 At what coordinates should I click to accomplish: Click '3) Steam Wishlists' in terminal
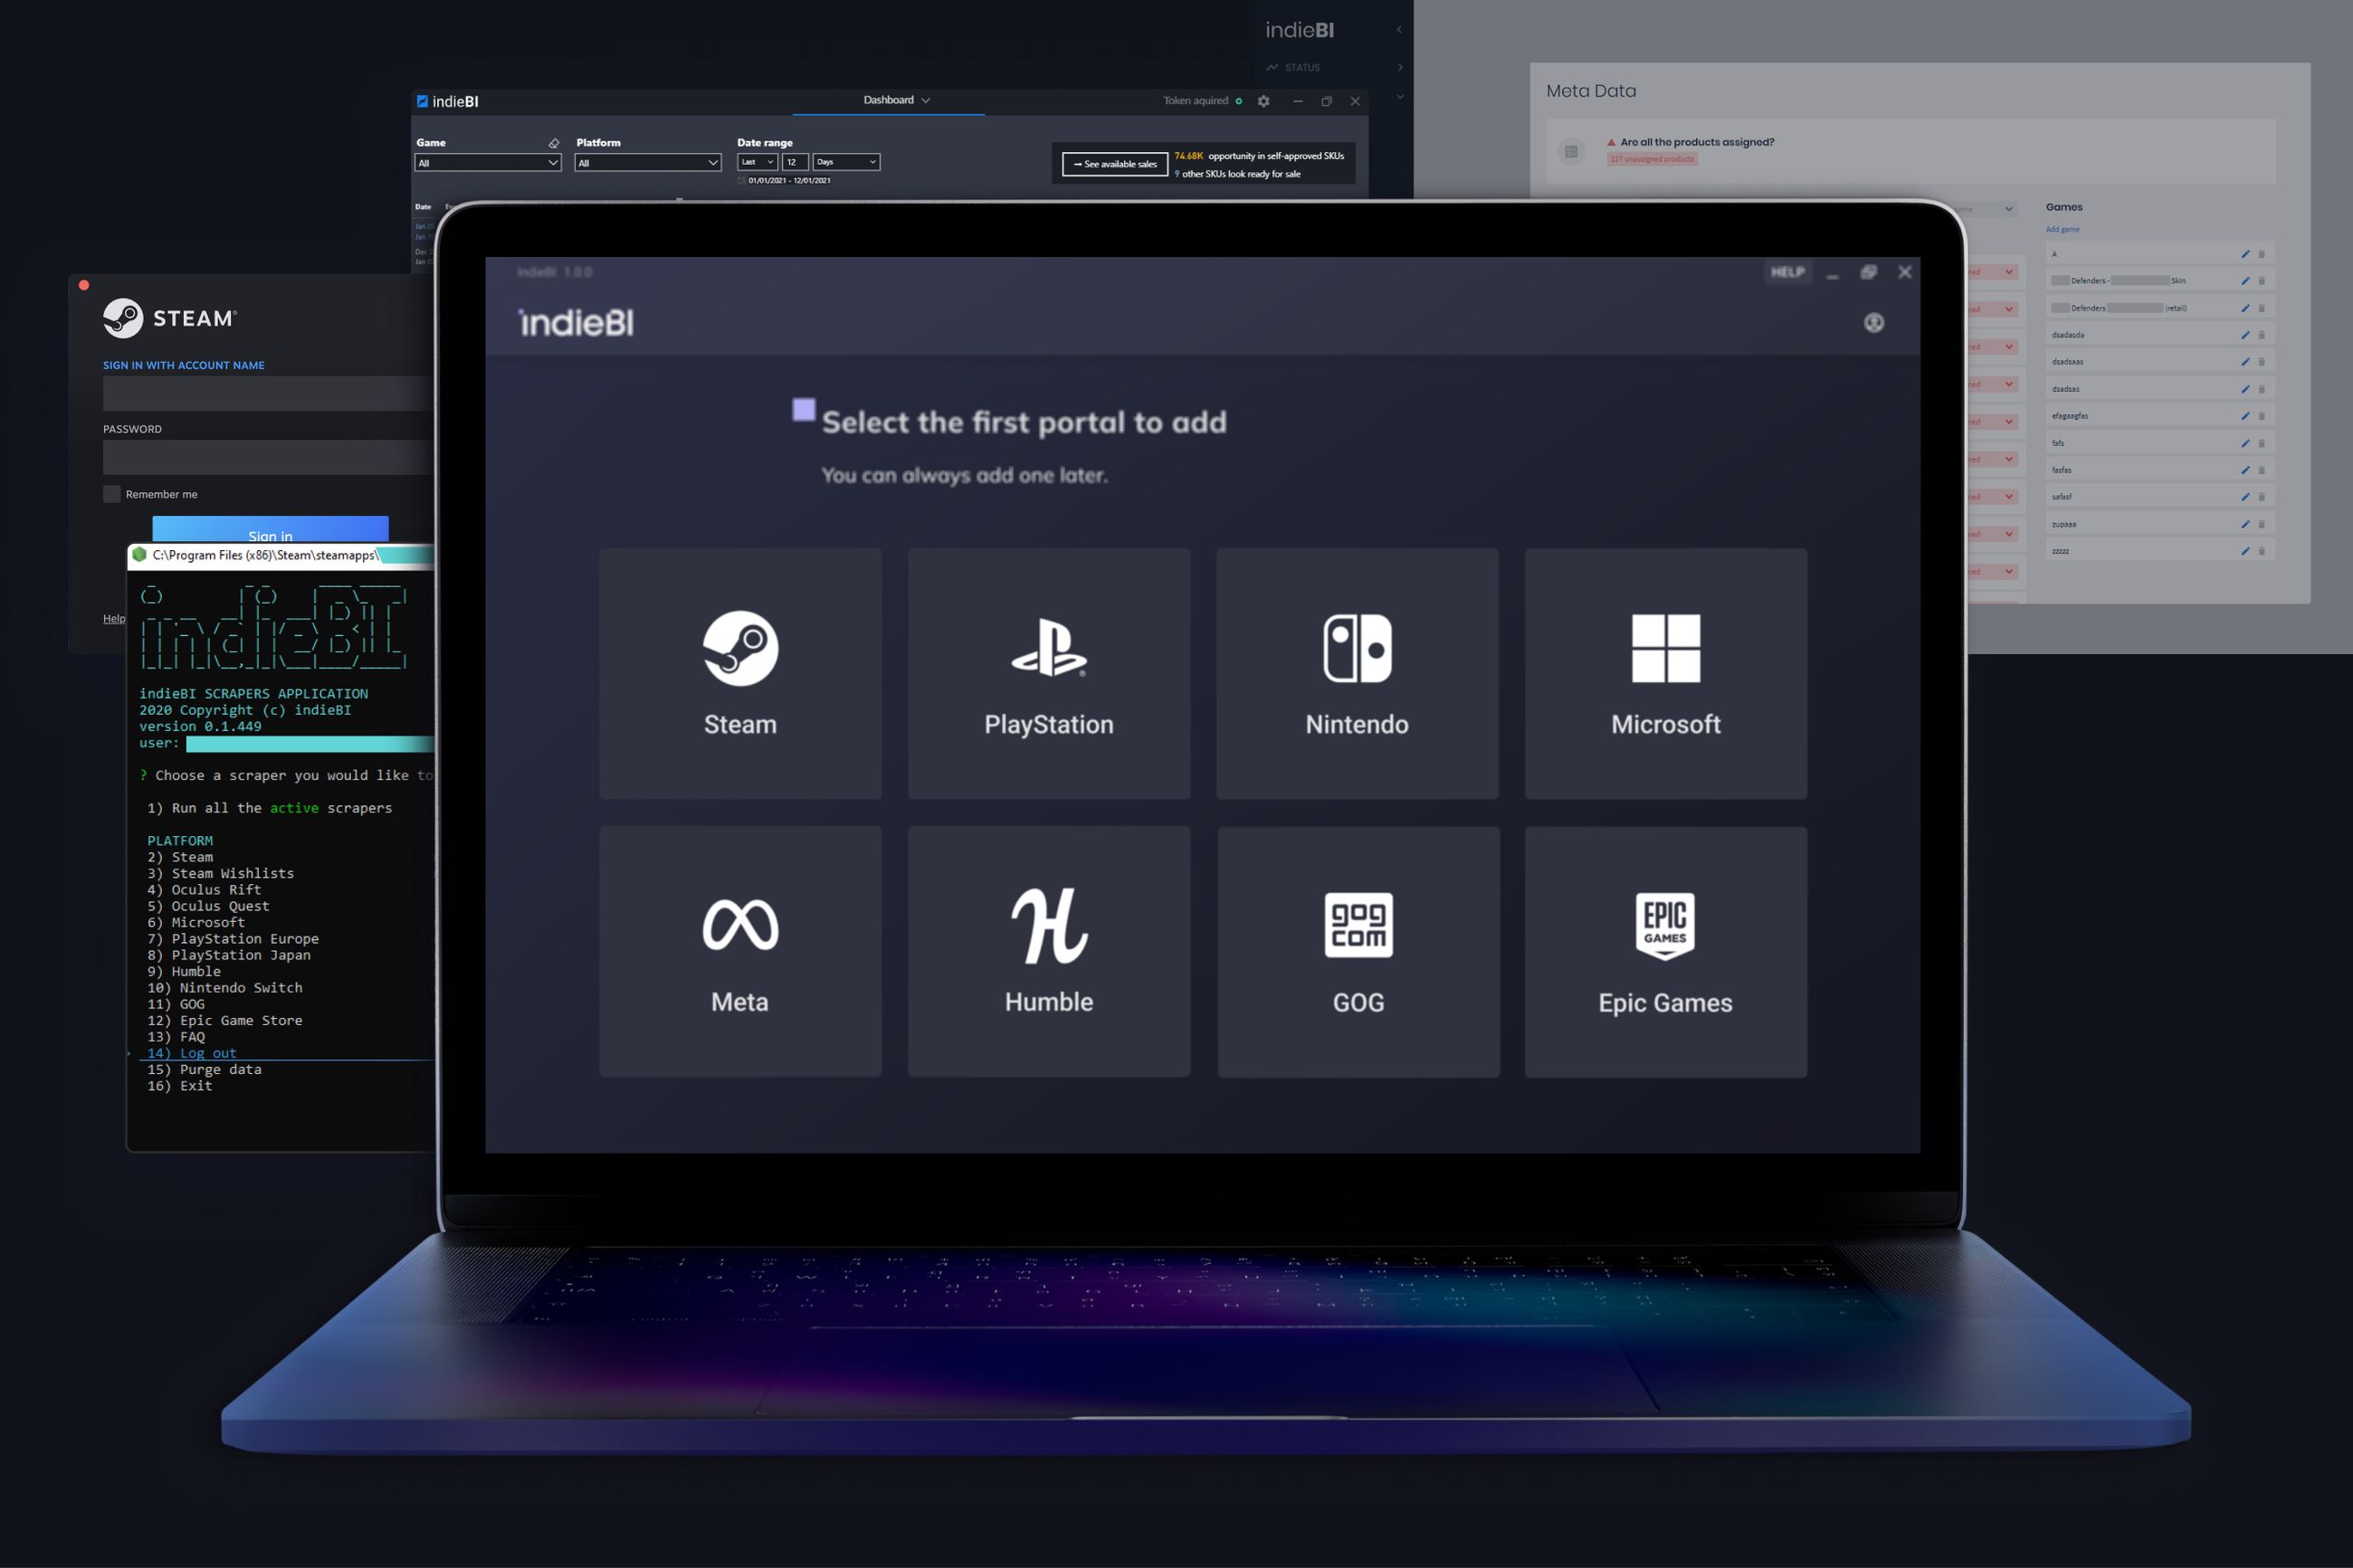coord(221,873)
